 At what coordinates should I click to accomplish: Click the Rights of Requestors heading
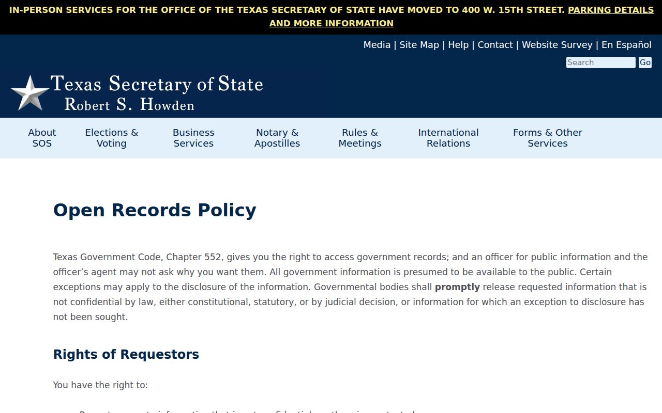pyautogui.click(x=126, y=354)
